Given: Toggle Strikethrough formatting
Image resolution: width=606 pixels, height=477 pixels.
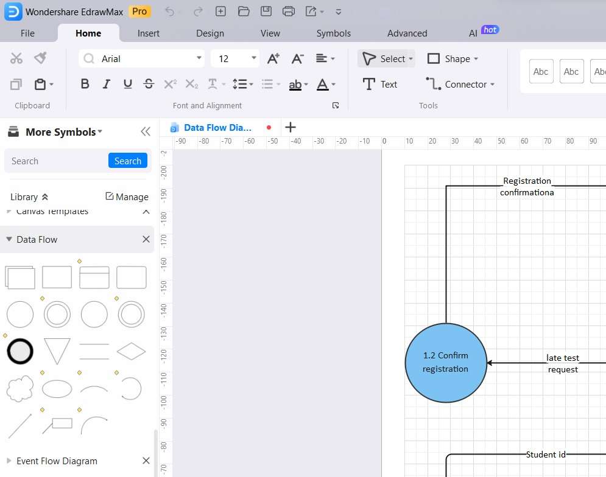Looking at the screenshot, I should tap(149, 84).
